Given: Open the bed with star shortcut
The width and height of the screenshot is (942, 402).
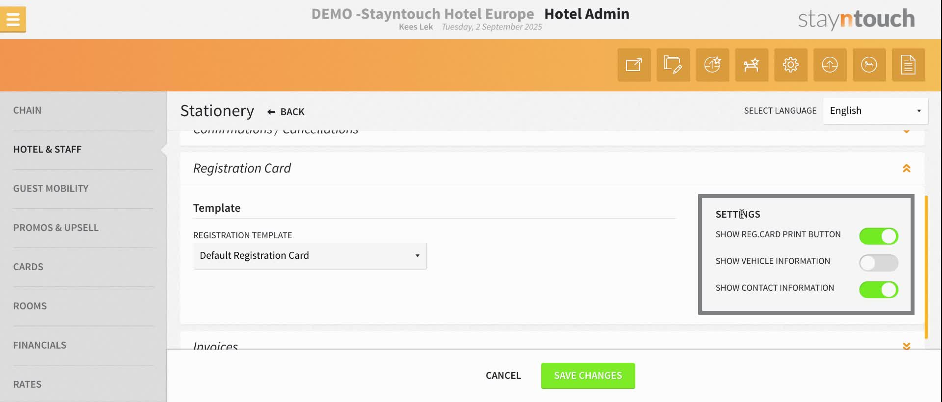Looking at the screenshot, I should (x=752, y=65).
